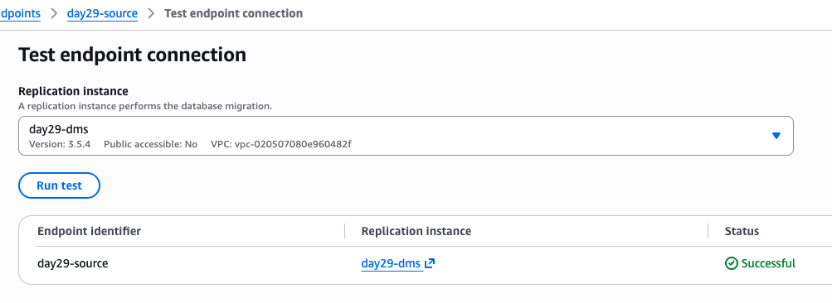Image resolution: width=832 pixels, height=303 pixels.
Task: Click the green Successful checkmark icon
Action: pyautogui.click(x=731, y=263)
